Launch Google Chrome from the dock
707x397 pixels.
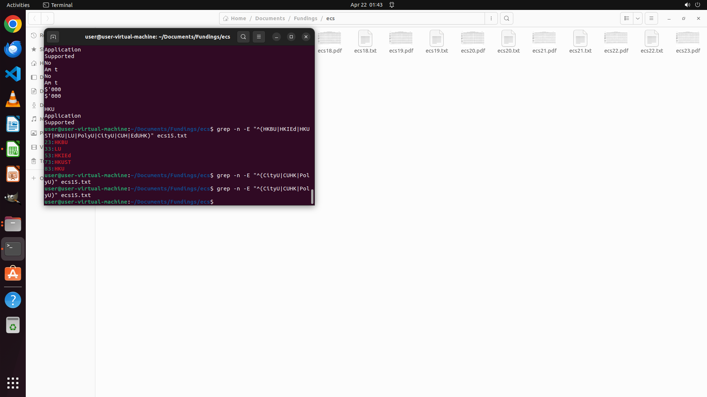coord(13,24)
